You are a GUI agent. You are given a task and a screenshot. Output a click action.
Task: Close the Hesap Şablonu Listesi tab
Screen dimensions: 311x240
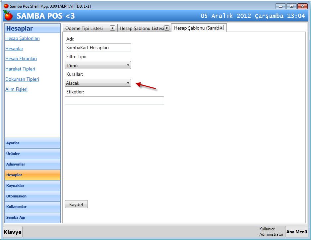167,28
